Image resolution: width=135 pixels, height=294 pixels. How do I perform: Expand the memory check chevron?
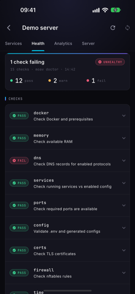[x=124, y=138]
